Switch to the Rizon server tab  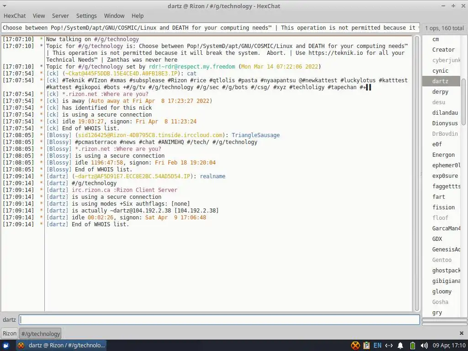[x=10, y=333]
